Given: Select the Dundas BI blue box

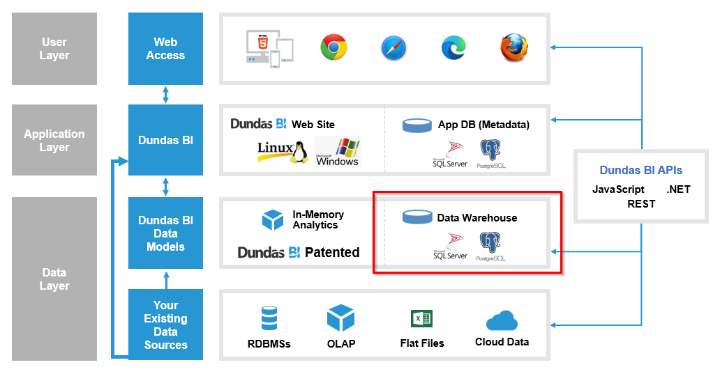Looking at the screenshot, I should tap(165, 140).
